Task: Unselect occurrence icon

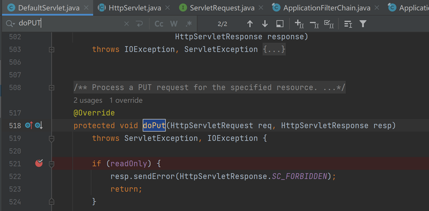Action: pyautogui.click(x=314, y=25)
